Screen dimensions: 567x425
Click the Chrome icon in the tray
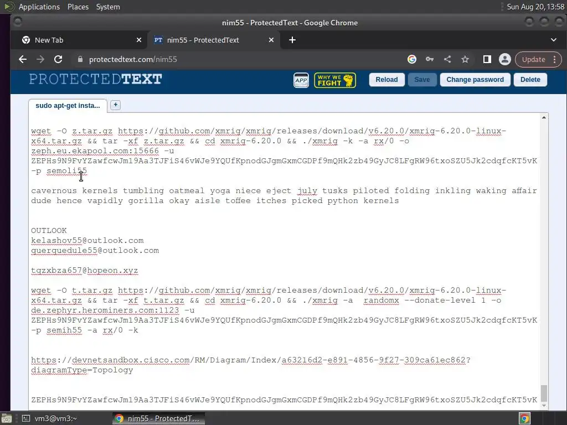524,418
